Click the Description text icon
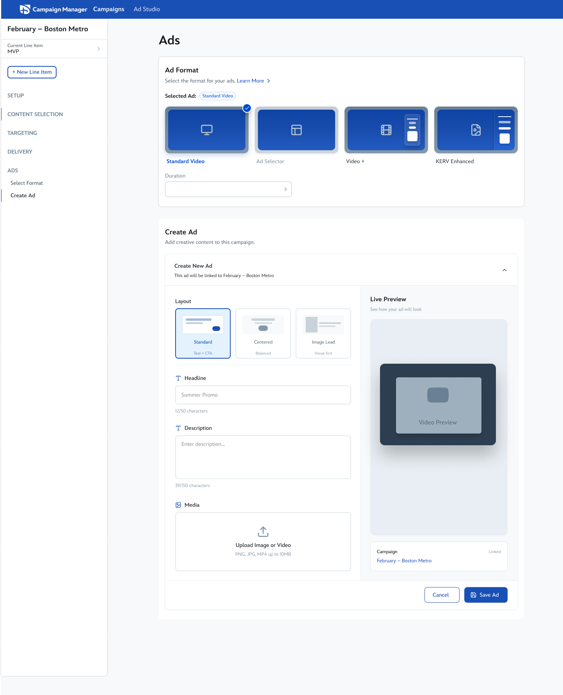563x695 pixels. [x=178, y=428]
